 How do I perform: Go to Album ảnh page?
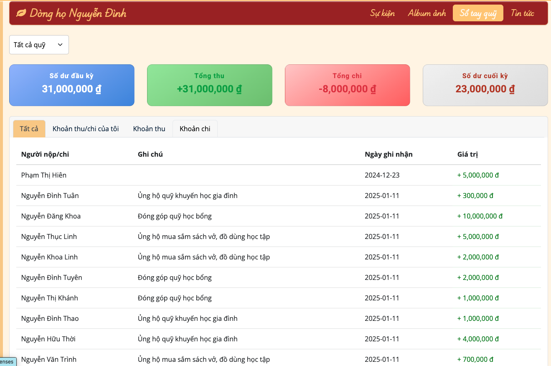(427, 13)
